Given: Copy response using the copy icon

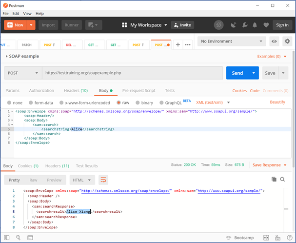Looking at the screenshot, I should pyautogui.click(x=274, y=180).
